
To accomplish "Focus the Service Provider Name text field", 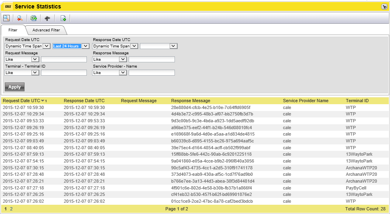I will [152, 73].
